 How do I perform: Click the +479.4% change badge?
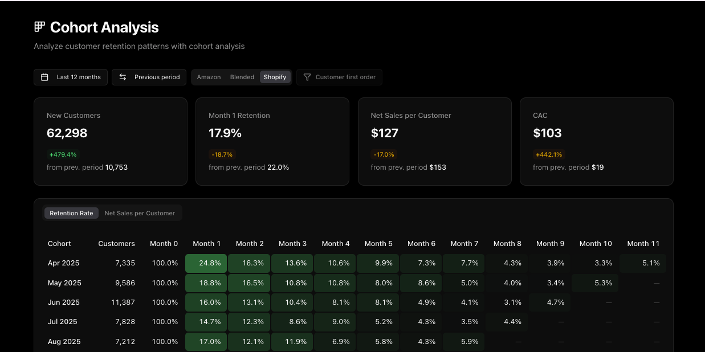click(x=63, y=154)
